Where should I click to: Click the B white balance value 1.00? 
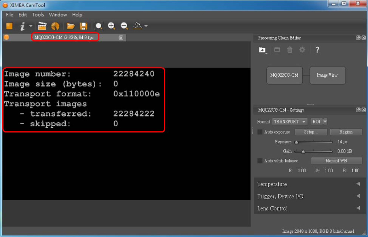(x=355, y=170)
